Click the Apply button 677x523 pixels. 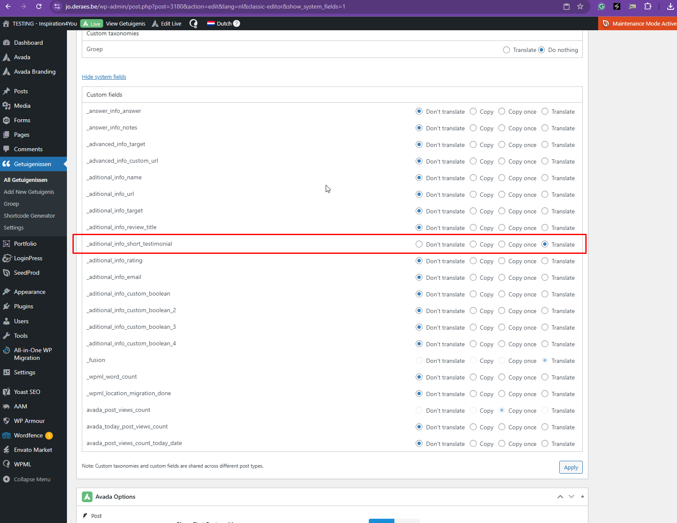pyautogui.click(x=571, y=467)
